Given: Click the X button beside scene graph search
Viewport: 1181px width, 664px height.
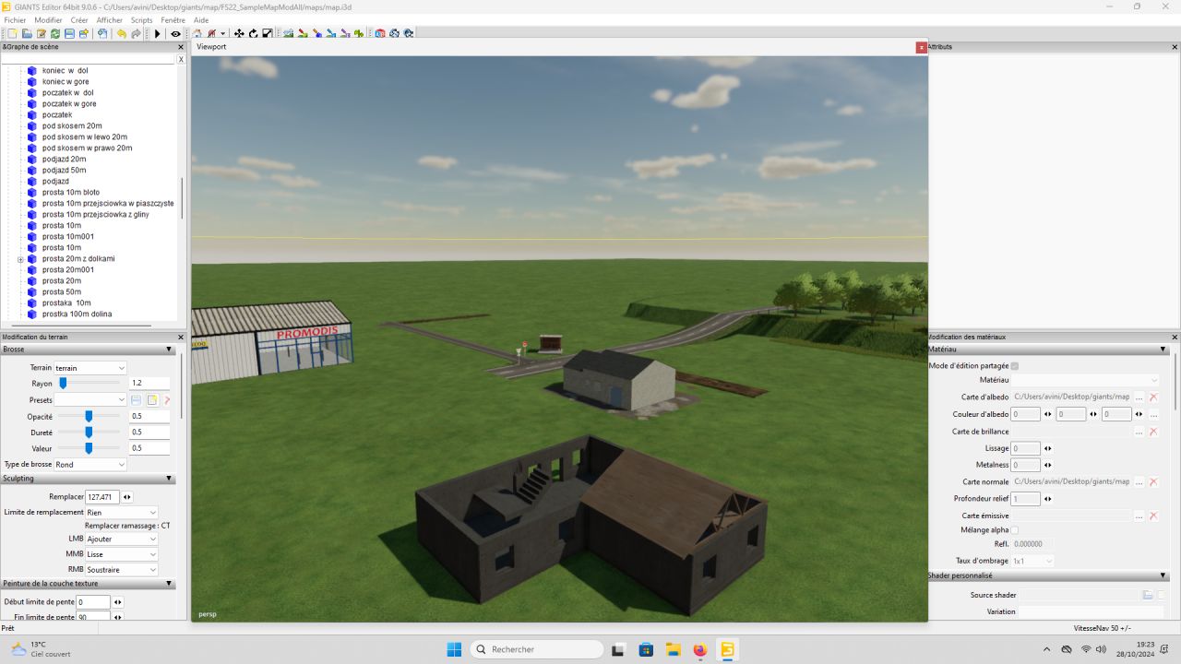Looking at the screenshot, I should (x=181, y=59).
